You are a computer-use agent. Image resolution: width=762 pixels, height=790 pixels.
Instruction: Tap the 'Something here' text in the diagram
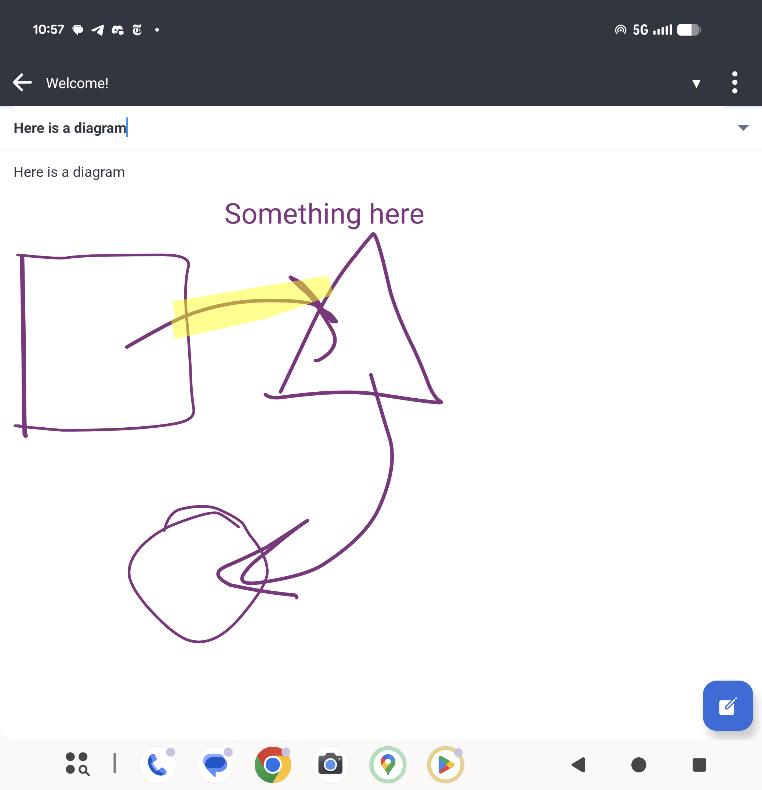click(x=324, y=214)
